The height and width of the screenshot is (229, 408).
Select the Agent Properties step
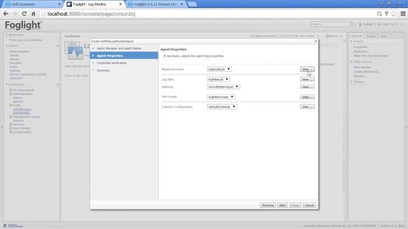point(124,55)
